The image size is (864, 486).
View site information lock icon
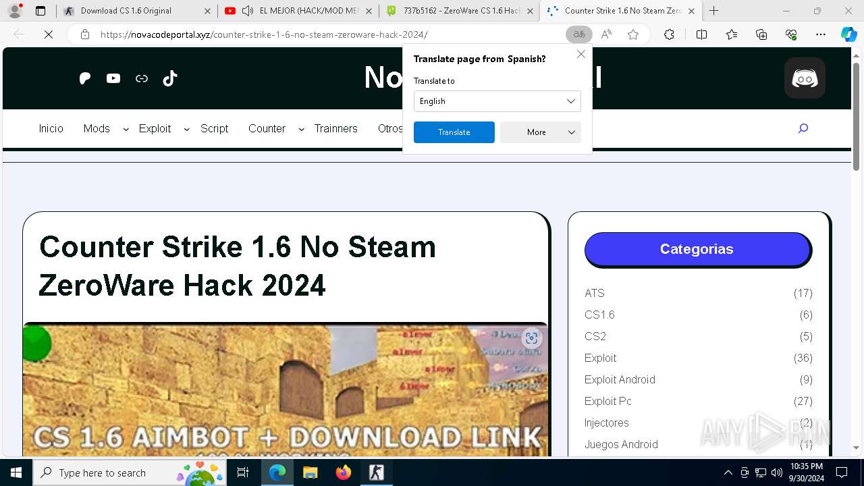coord(84,34)
